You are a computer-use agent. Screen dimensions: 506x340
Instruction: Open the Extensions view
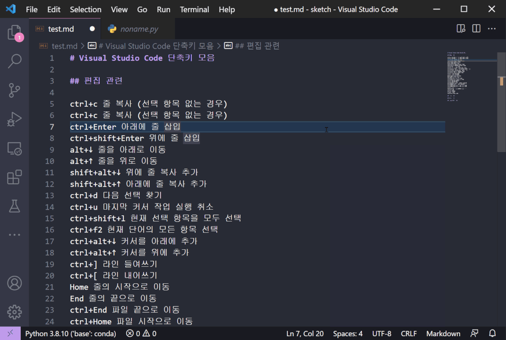click(x=15, y=177)
